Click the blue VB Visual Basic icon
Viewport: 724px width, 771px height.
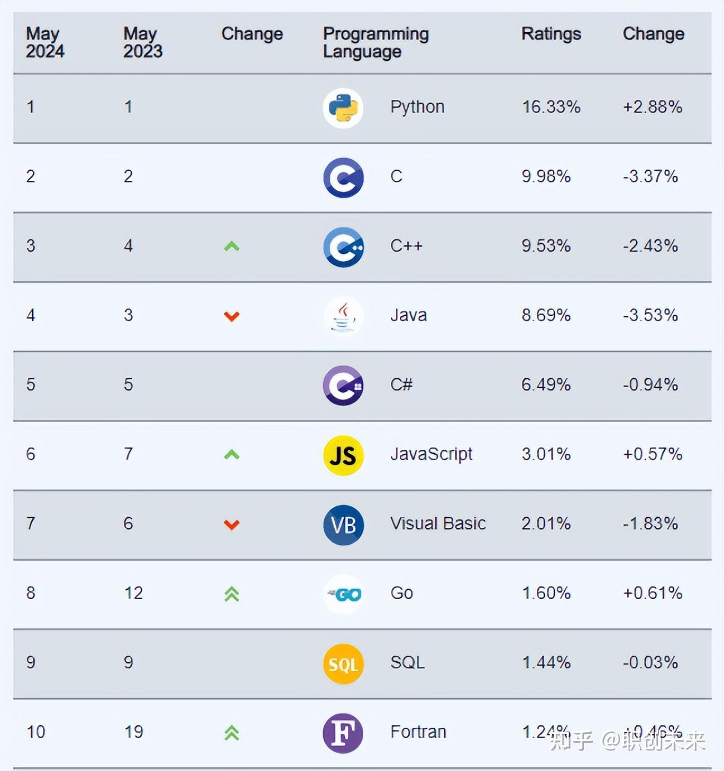click(343, 525)
